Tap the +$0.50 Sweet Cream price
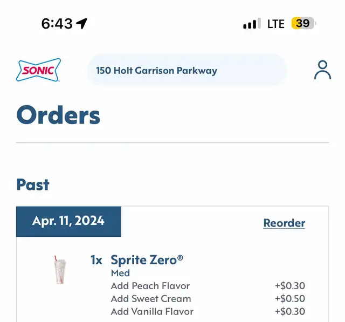The width and height of the screenshot is (345, 322). 290,299
